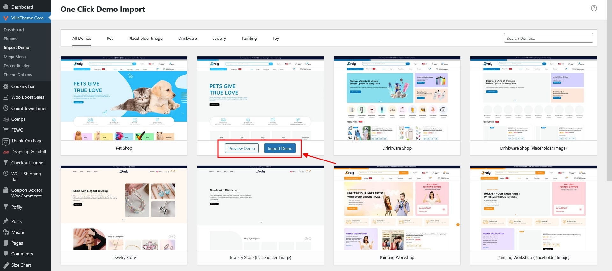Click the help question mark icon
Image resolution: width=612 pixels, height=271 pixels.
pos(594,8)
